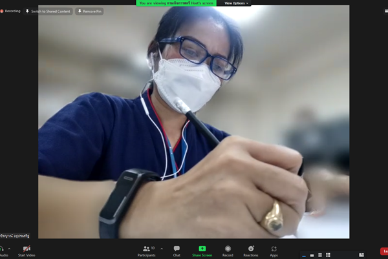This screenshot has width=388, height=259.
Task: Start recording with the Record button
Action: coord(228,251)
